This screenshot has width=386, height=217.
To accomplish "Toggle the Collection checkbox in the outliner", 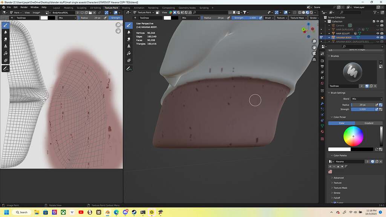I will tap(374, 21).
